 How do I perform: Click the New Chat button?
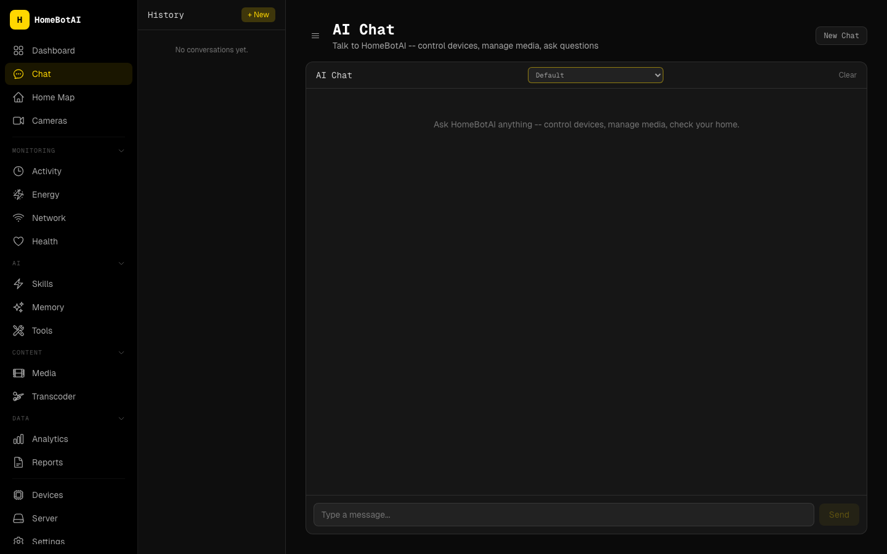(x=841, y=36)
